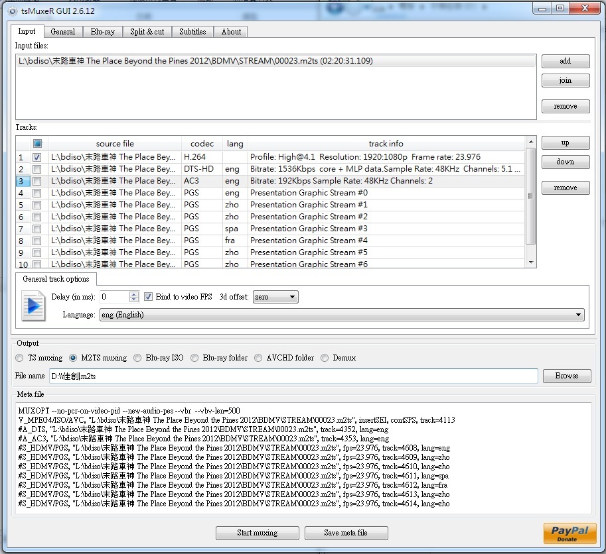Screen dimensions: 606x554
Task: Select the General track options tab
Action: (x=56, y=279)
